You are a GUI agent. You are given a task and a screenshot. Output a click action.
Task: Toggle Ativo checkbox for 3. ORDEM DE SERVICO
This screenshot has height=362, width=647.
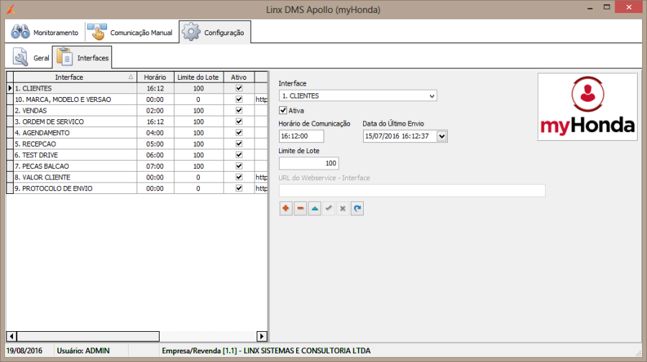[239, 121]
